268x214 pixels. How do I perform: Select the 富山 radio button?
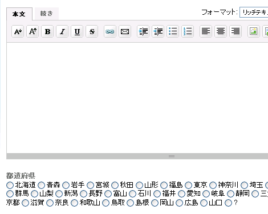(108, 194)
